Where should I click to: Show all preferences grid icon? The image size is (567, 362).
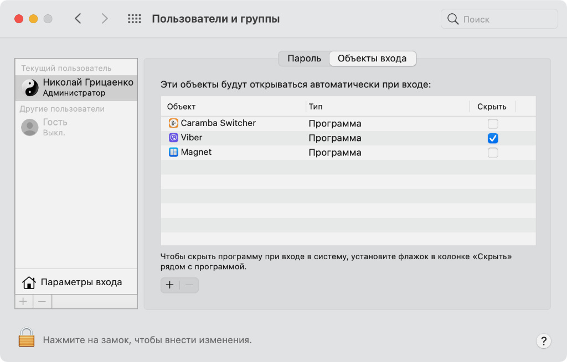click(x=135, y=19)
